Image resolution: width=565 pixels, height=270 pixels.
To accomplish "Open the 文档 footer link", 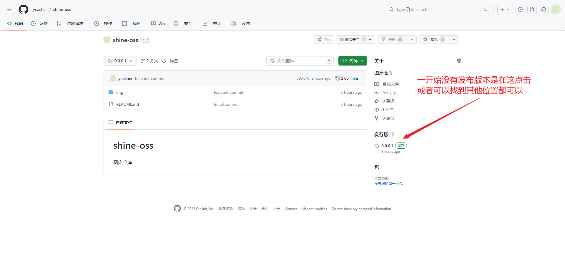I will [x=277, y=209].
